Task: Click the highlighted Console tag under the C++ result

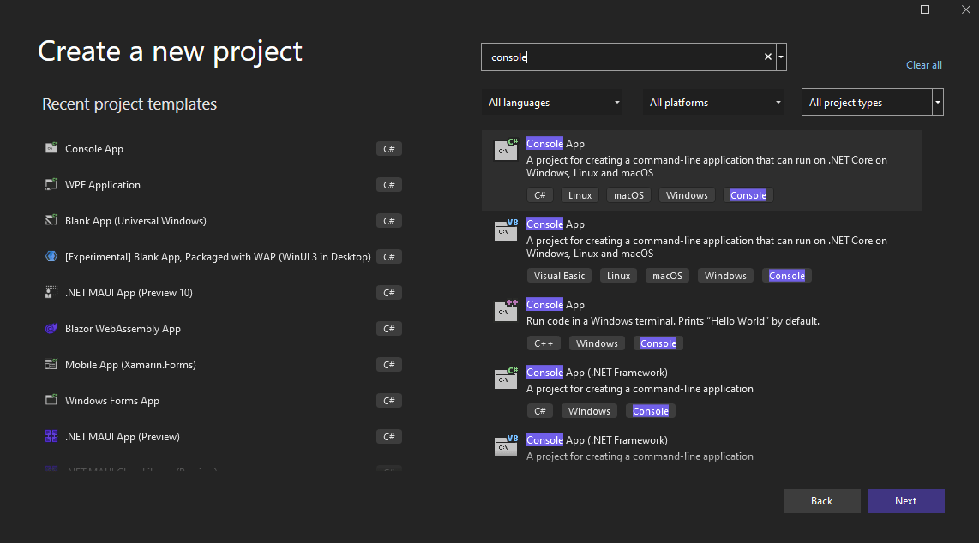Action: 658,343
